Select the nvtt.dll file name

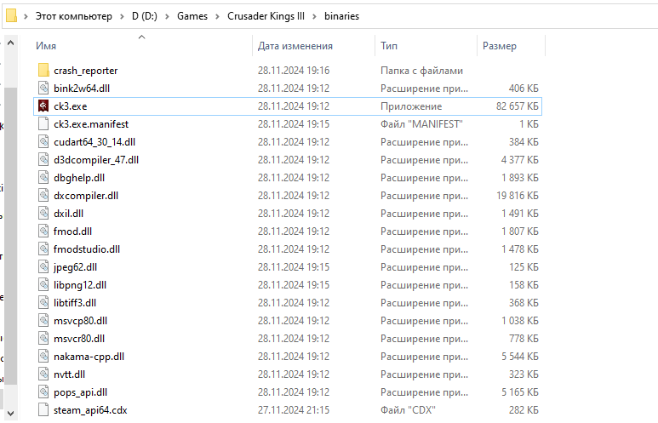click(69, 374)
